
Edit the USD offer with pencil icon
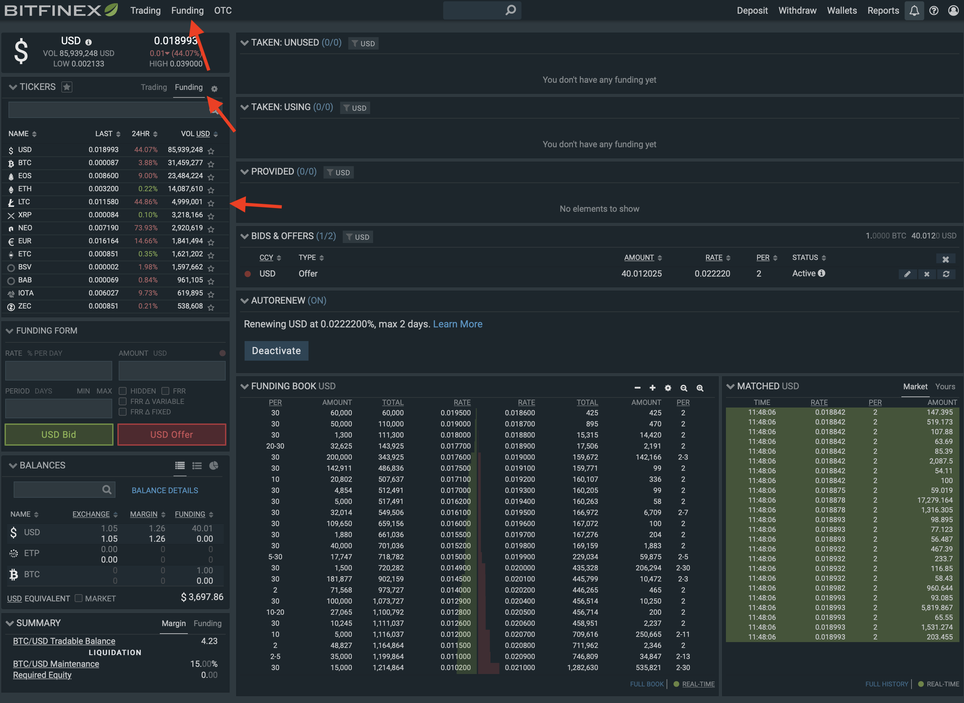tap(907, 274)
